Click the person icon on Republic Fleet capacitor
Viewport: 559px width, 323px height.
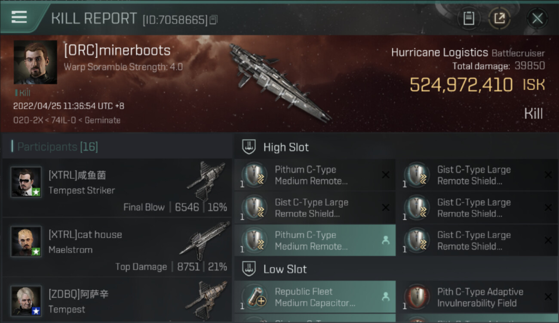386,297
